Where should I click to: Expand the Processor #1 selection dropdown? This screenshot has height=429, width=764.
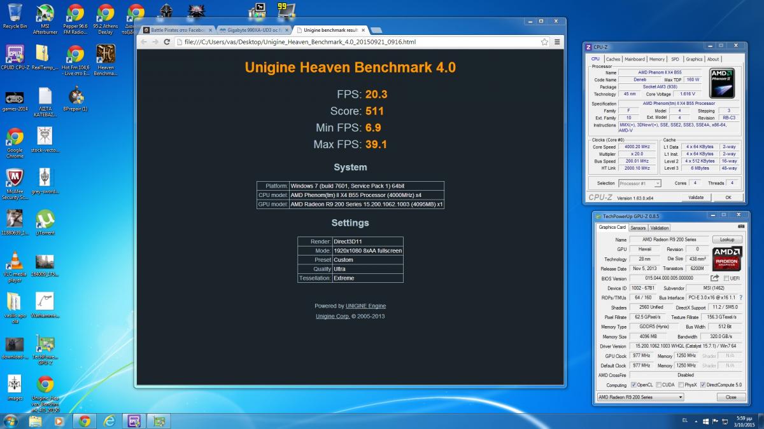[658, 183]
